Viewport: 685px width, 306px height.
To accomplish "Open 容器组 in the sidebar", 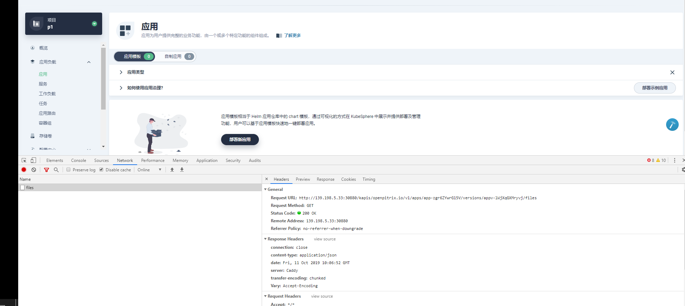I will point(45,123).
